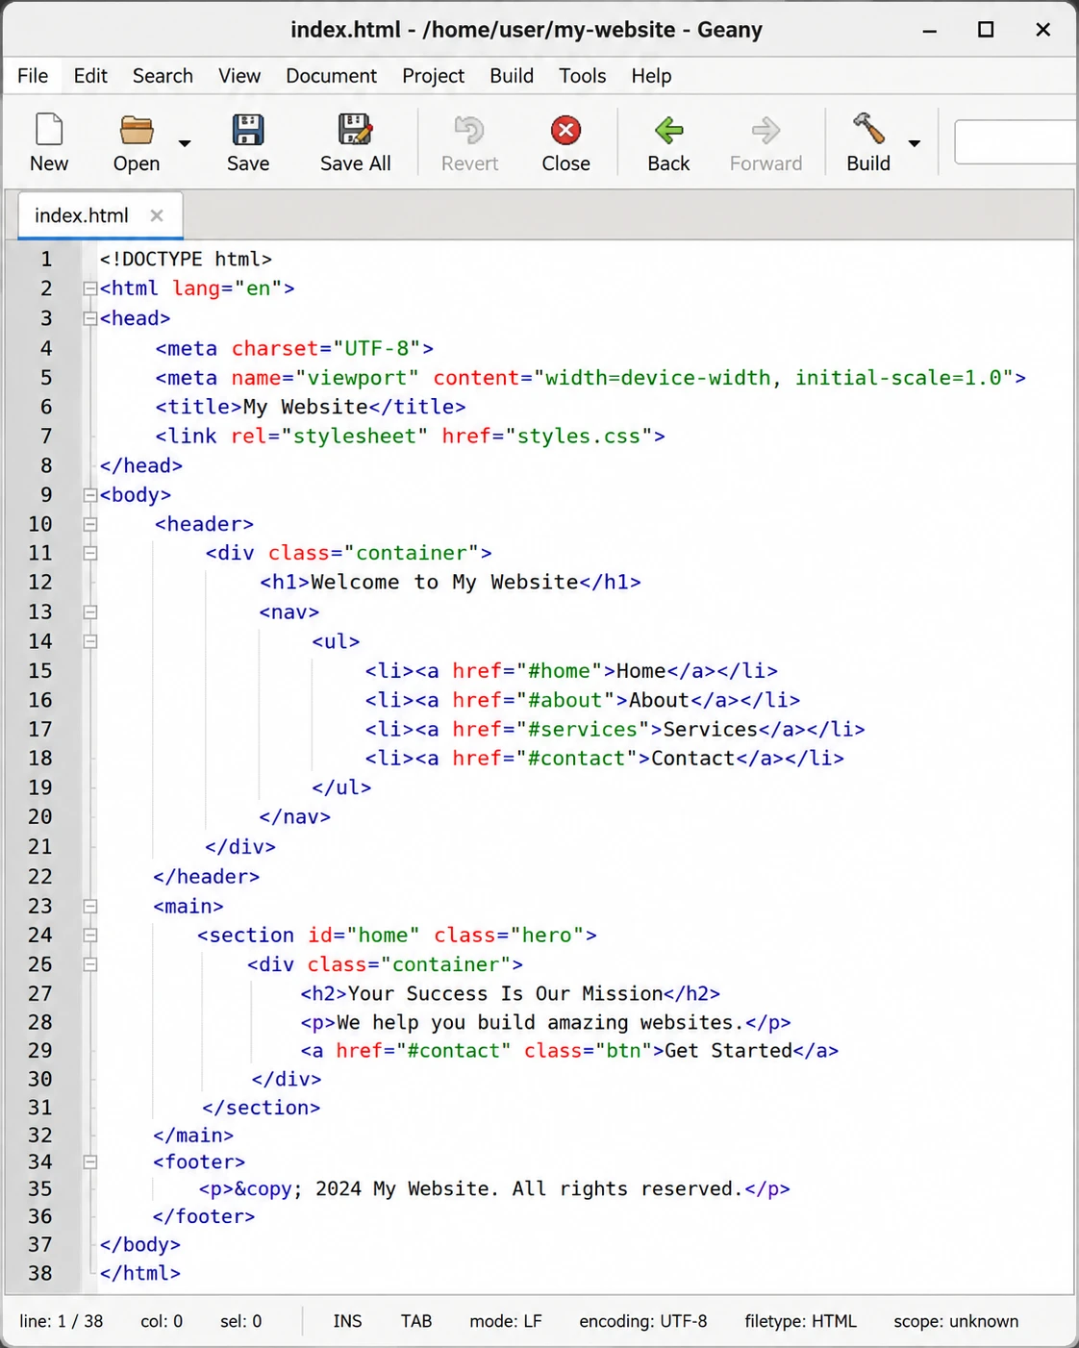The height and width of the screenshot is (1348, 1079).
Task: Collapse the body fold marker on line 9
Action: 89,495
